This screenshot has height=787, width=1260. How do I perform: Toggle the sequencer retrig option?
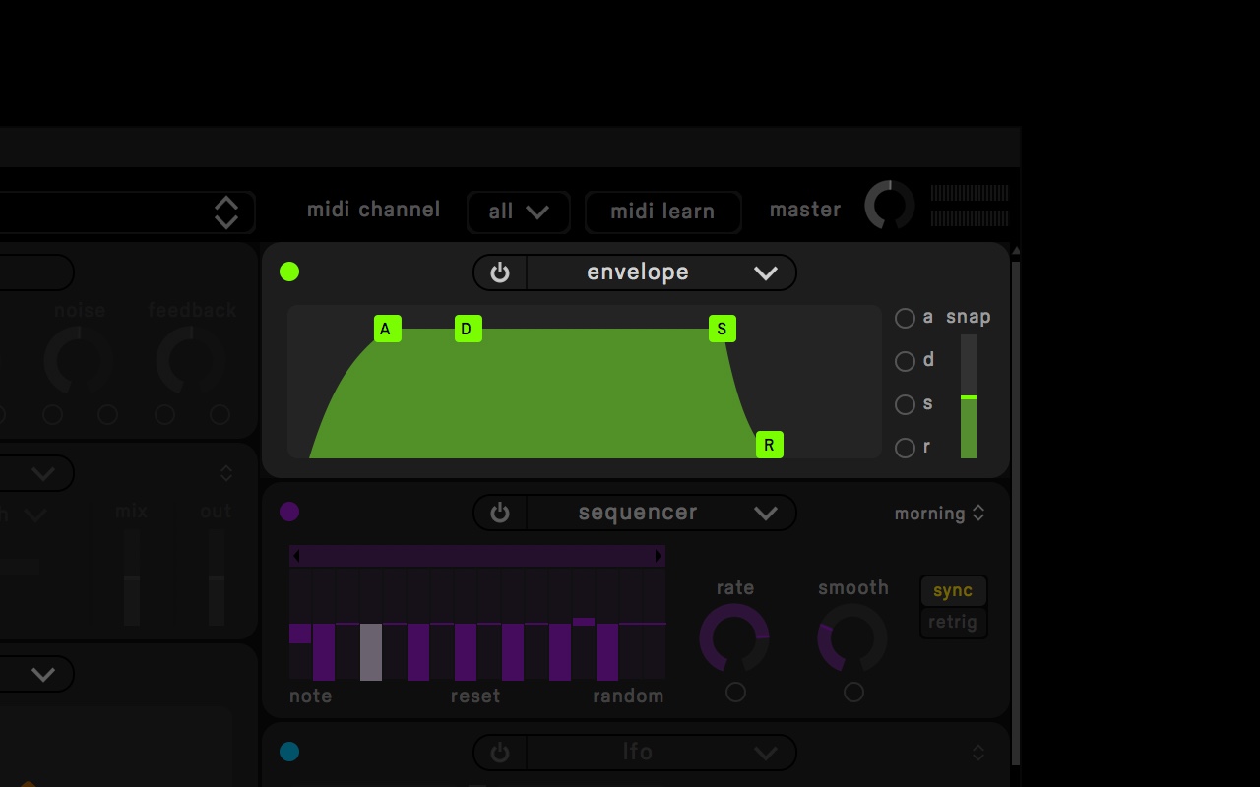[x=953, y=623]
